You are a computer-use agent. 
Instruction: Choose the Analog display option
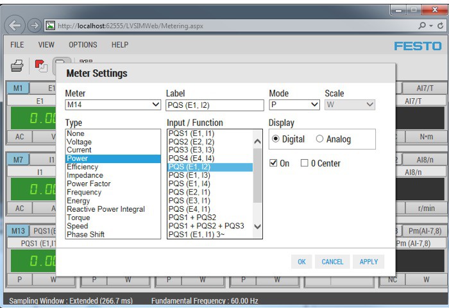click(x=319, y=139)
